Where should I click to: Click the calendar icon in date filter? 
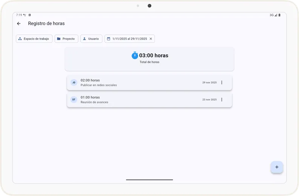(109, 39)
